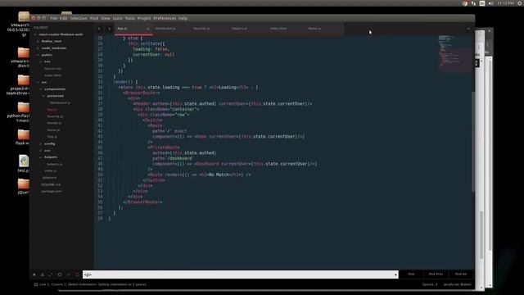Collapse the react-router-firebase-auth root folder
The width and height of the screenshot is (524, 295).
click(x=35, y=34)
